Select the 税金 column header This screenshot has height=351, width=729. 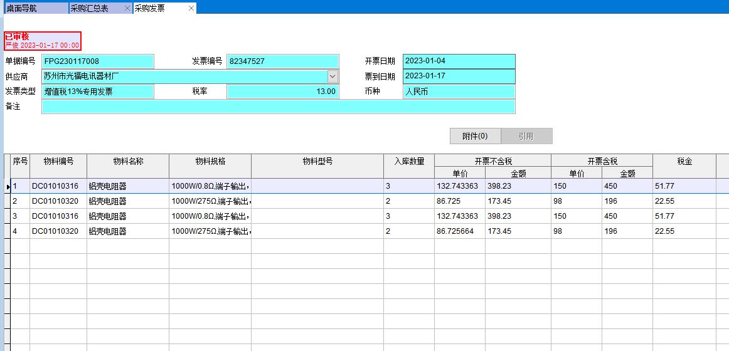(684, 161)
